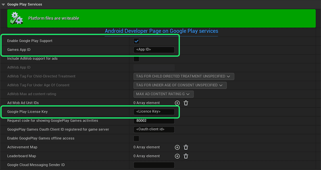Add element to Leaderboard Map
Viewport: 321px width, 170px height.
tap(177, 156)
